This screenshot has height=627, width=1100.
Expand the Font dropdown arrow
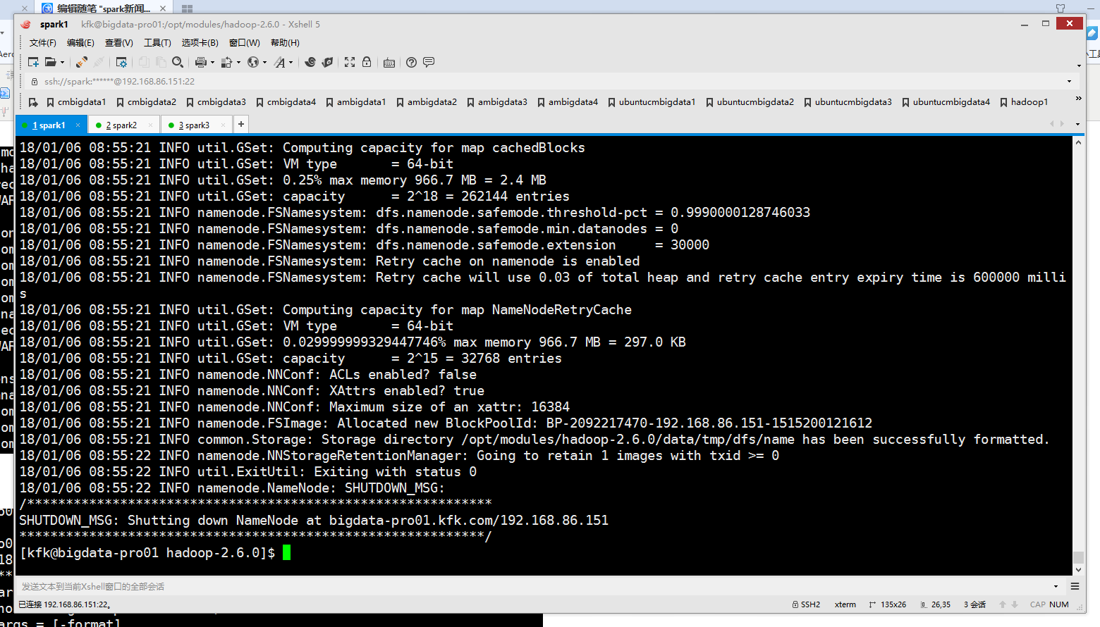click(291, 62)
